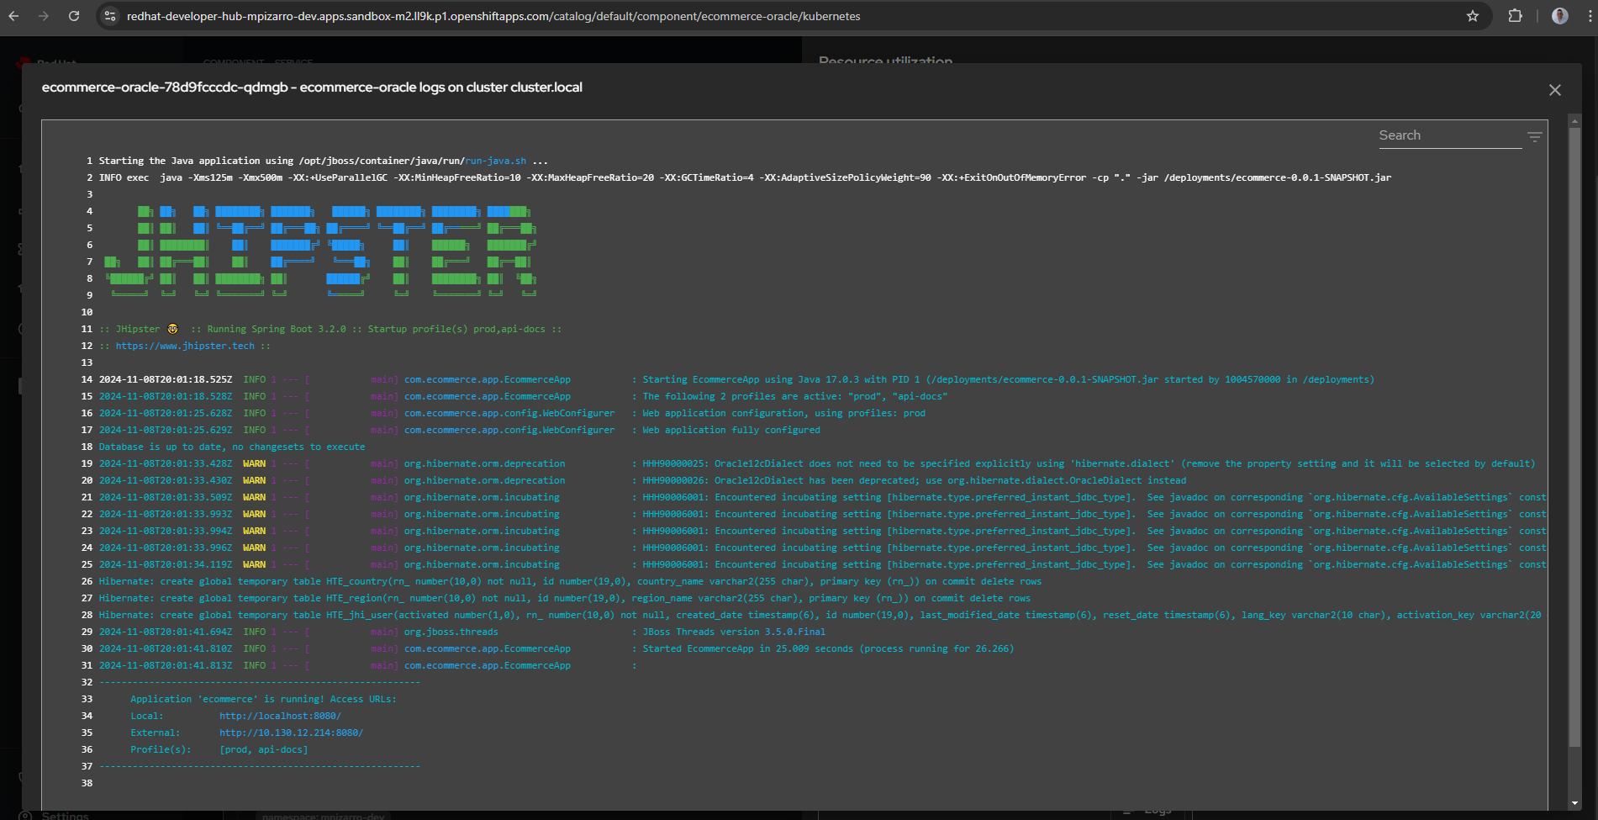Open the Chrome three-dot menu
Screen dimensions: 1598x820
pos(1588,15)
